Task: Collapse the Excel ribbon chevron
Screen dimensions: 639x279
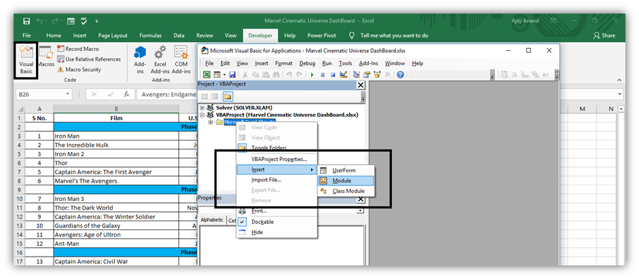Action: tap(619, 80)
